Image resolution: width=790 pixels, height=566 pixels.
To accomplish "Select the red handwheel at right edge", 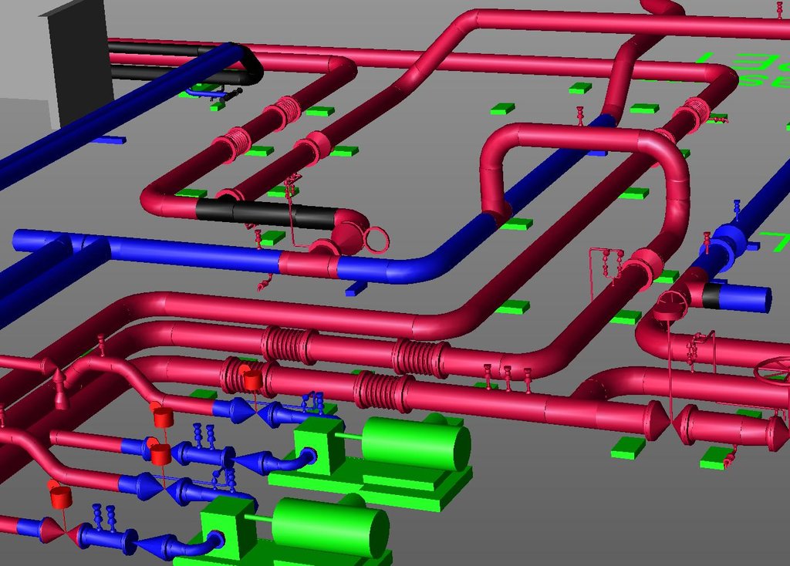I will click(x=773, y=371).
